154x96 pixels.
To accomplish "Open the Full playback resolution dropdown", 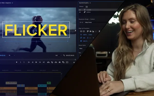I will click(x=59, y=55).
